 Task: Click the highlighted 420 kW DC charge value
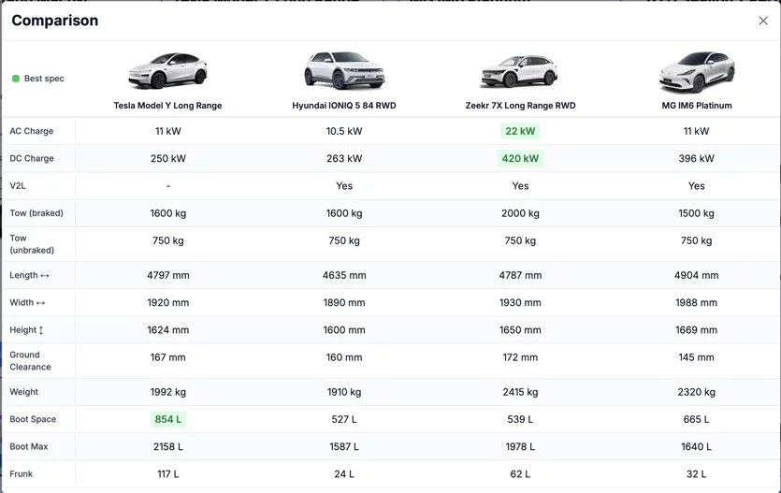click(x=520, y=158)
